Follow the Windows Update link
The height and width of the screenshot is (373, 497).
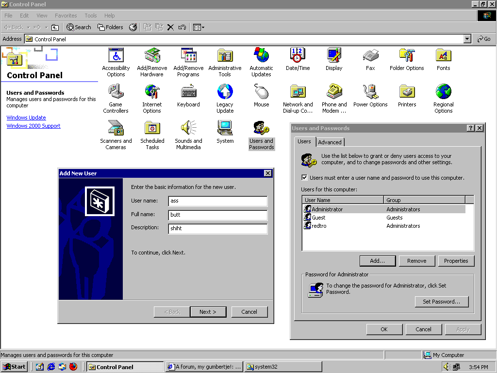coord(26,118)
